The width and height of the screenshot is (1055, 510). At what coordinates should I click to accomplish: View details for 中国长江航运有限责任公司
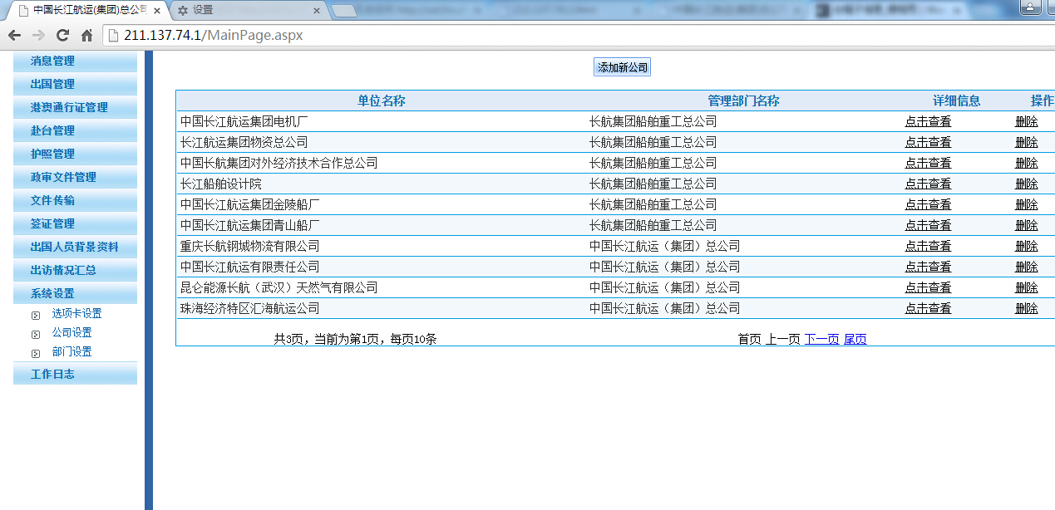928,267
